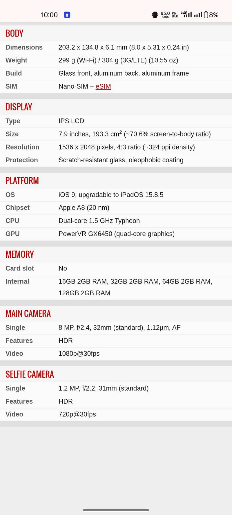Open the Weight label link
Viewport: 232px width, 515px height.
coord(16,60)
